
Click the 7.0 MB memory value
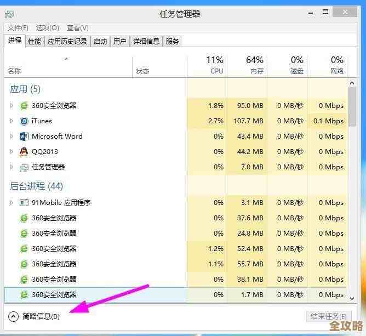252,167
